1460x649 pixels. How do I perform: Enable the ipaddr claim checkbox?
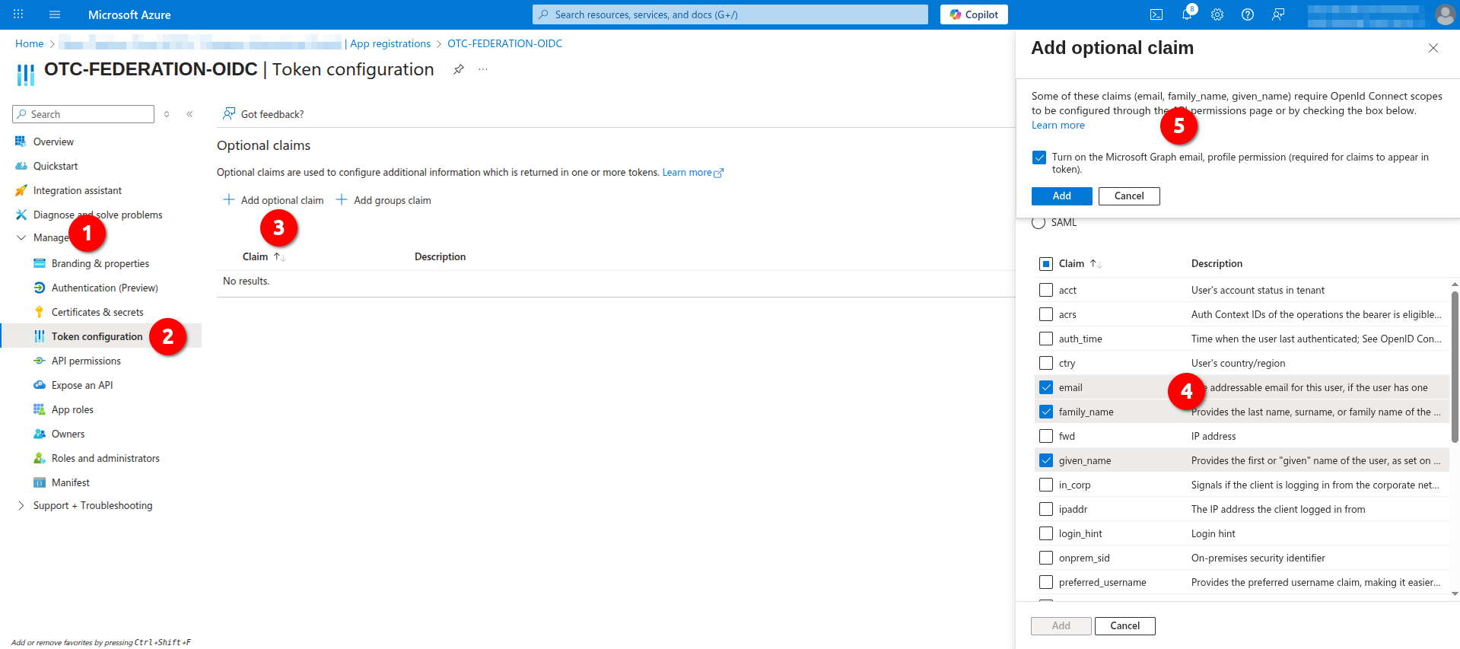tap(1046, 509)
